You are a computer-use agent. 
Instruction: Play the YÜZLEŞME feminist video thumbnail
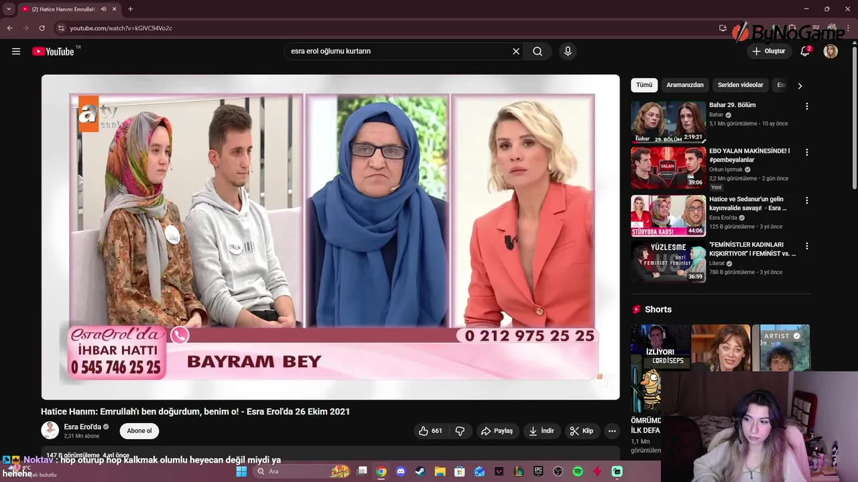[668, 261]
